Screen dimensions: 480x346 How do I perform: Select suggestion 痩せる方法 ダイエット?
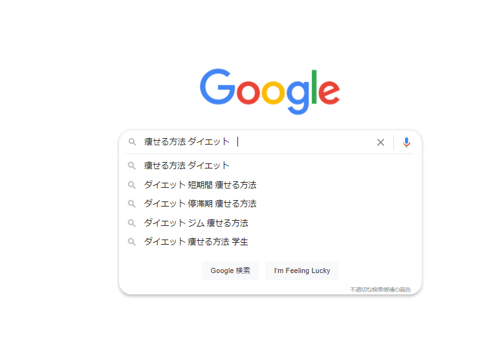coord(187,166)
